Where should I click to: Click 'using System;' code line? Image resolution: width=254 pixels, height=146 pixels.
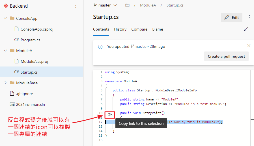117,72
